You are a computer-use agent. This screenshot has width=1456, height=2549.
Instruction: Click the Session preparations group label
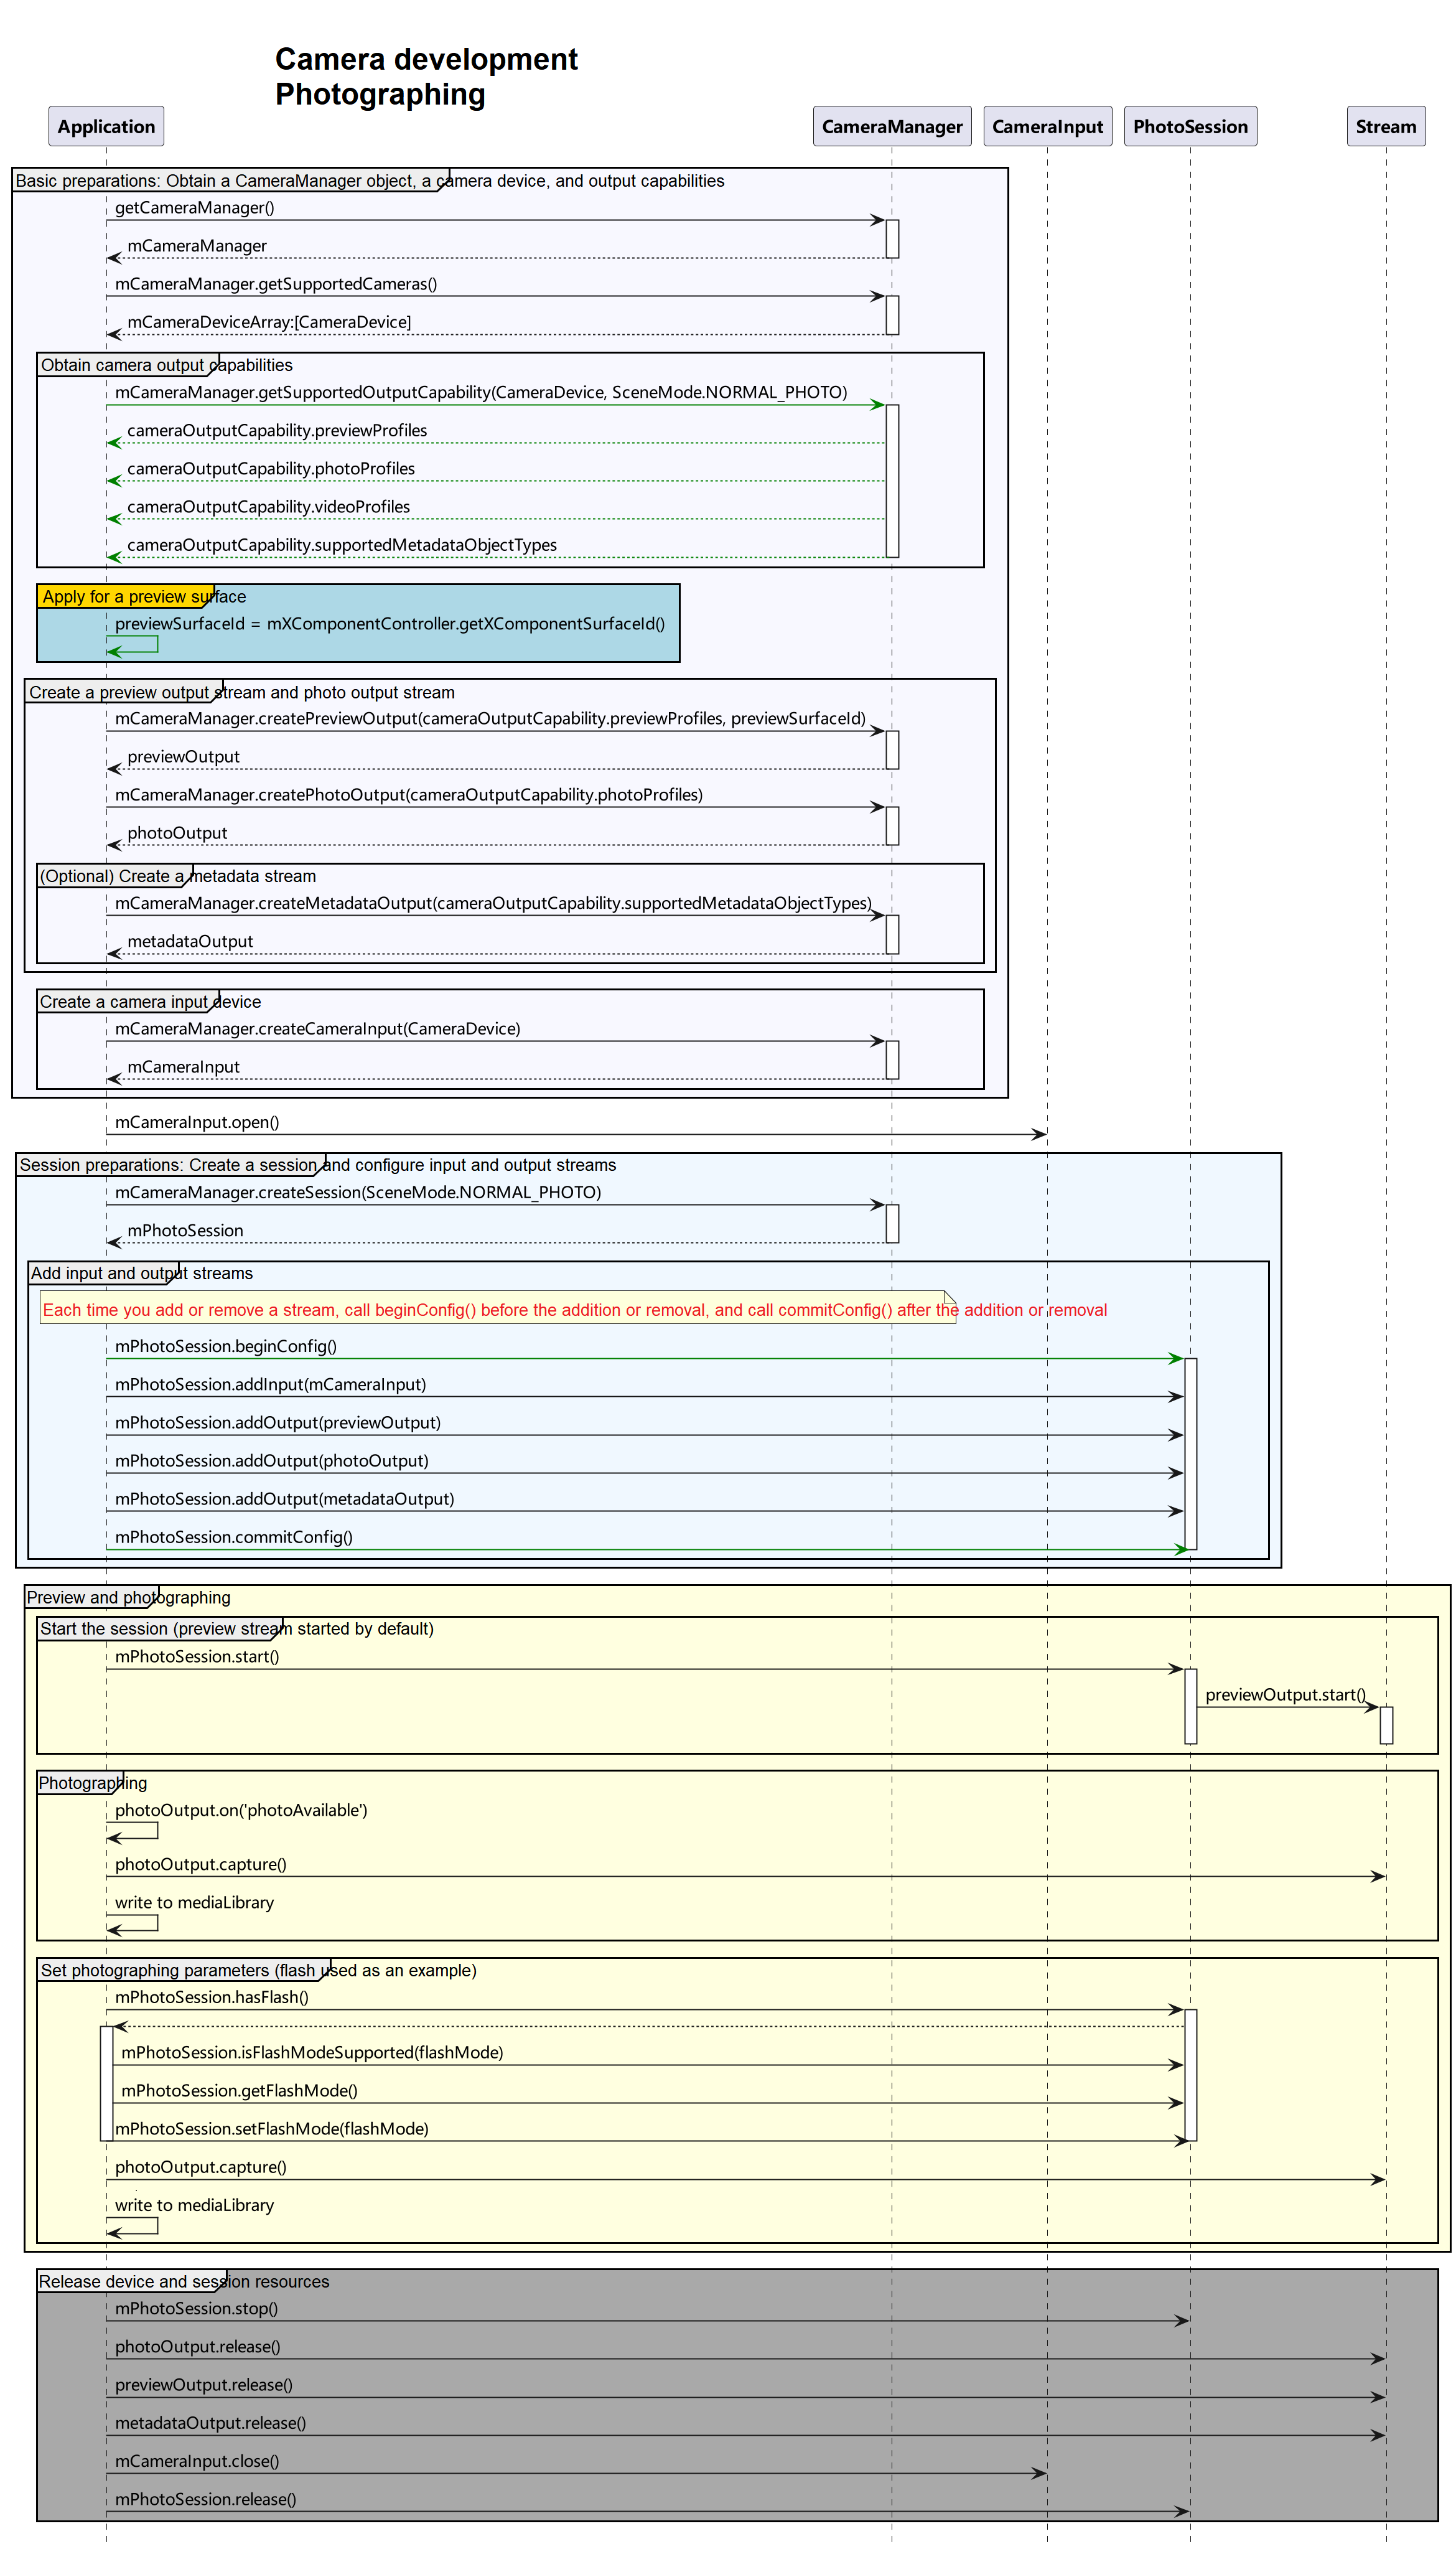pos(318,1165)
